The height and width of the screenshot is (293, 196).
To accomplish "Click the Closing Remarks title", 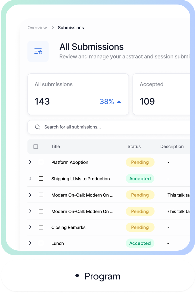I will pyautogui.click(x=68, y=228).
